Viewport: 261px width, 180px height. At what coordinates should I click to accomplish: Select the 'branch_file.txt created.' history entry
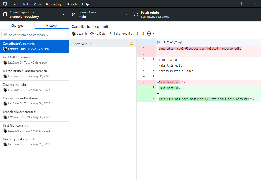click(34, 115)
